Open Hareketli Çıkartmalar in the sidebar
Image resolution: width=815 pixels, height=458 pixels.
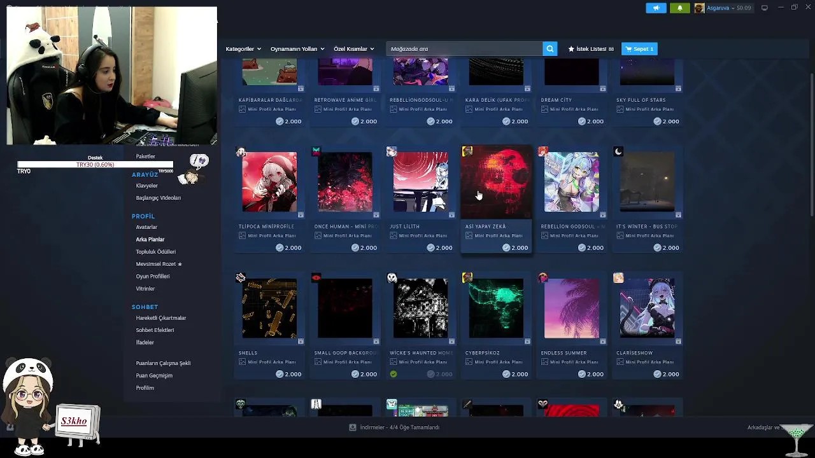[x=161, y=318]
